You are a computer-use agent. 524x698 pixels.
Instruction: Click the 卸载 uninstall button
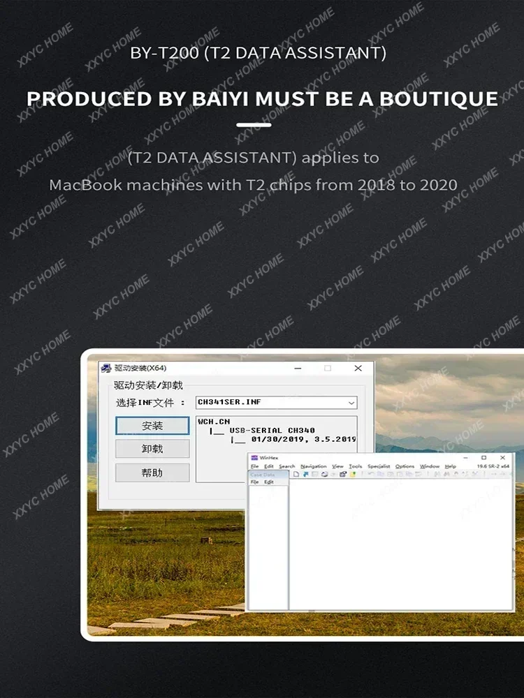click(152, 449)
